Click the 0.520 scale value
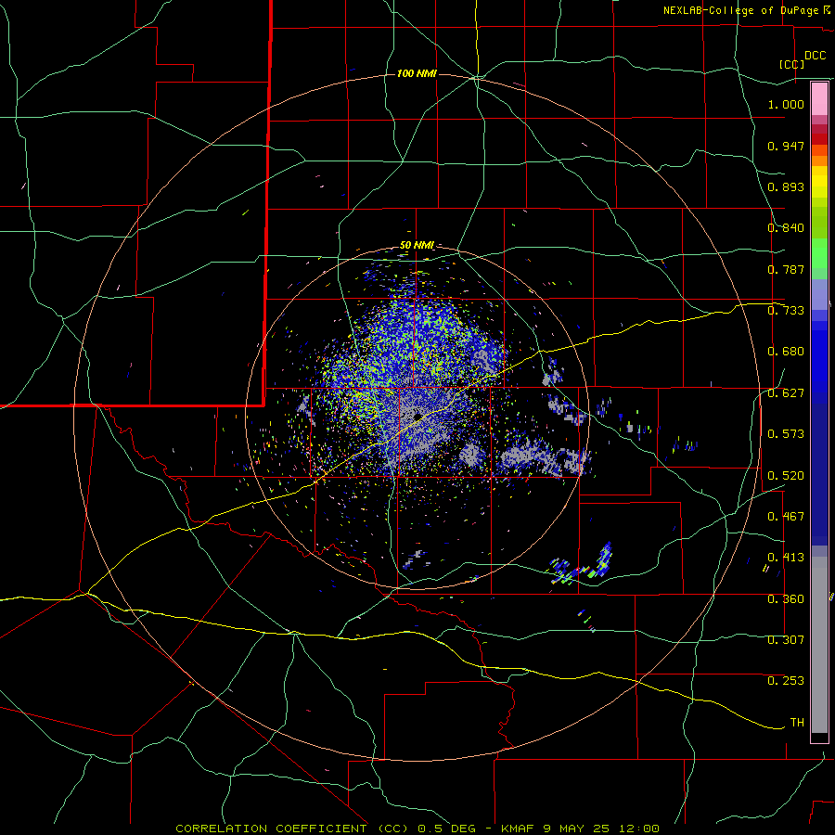835x835 pixels. click(786, 475)
